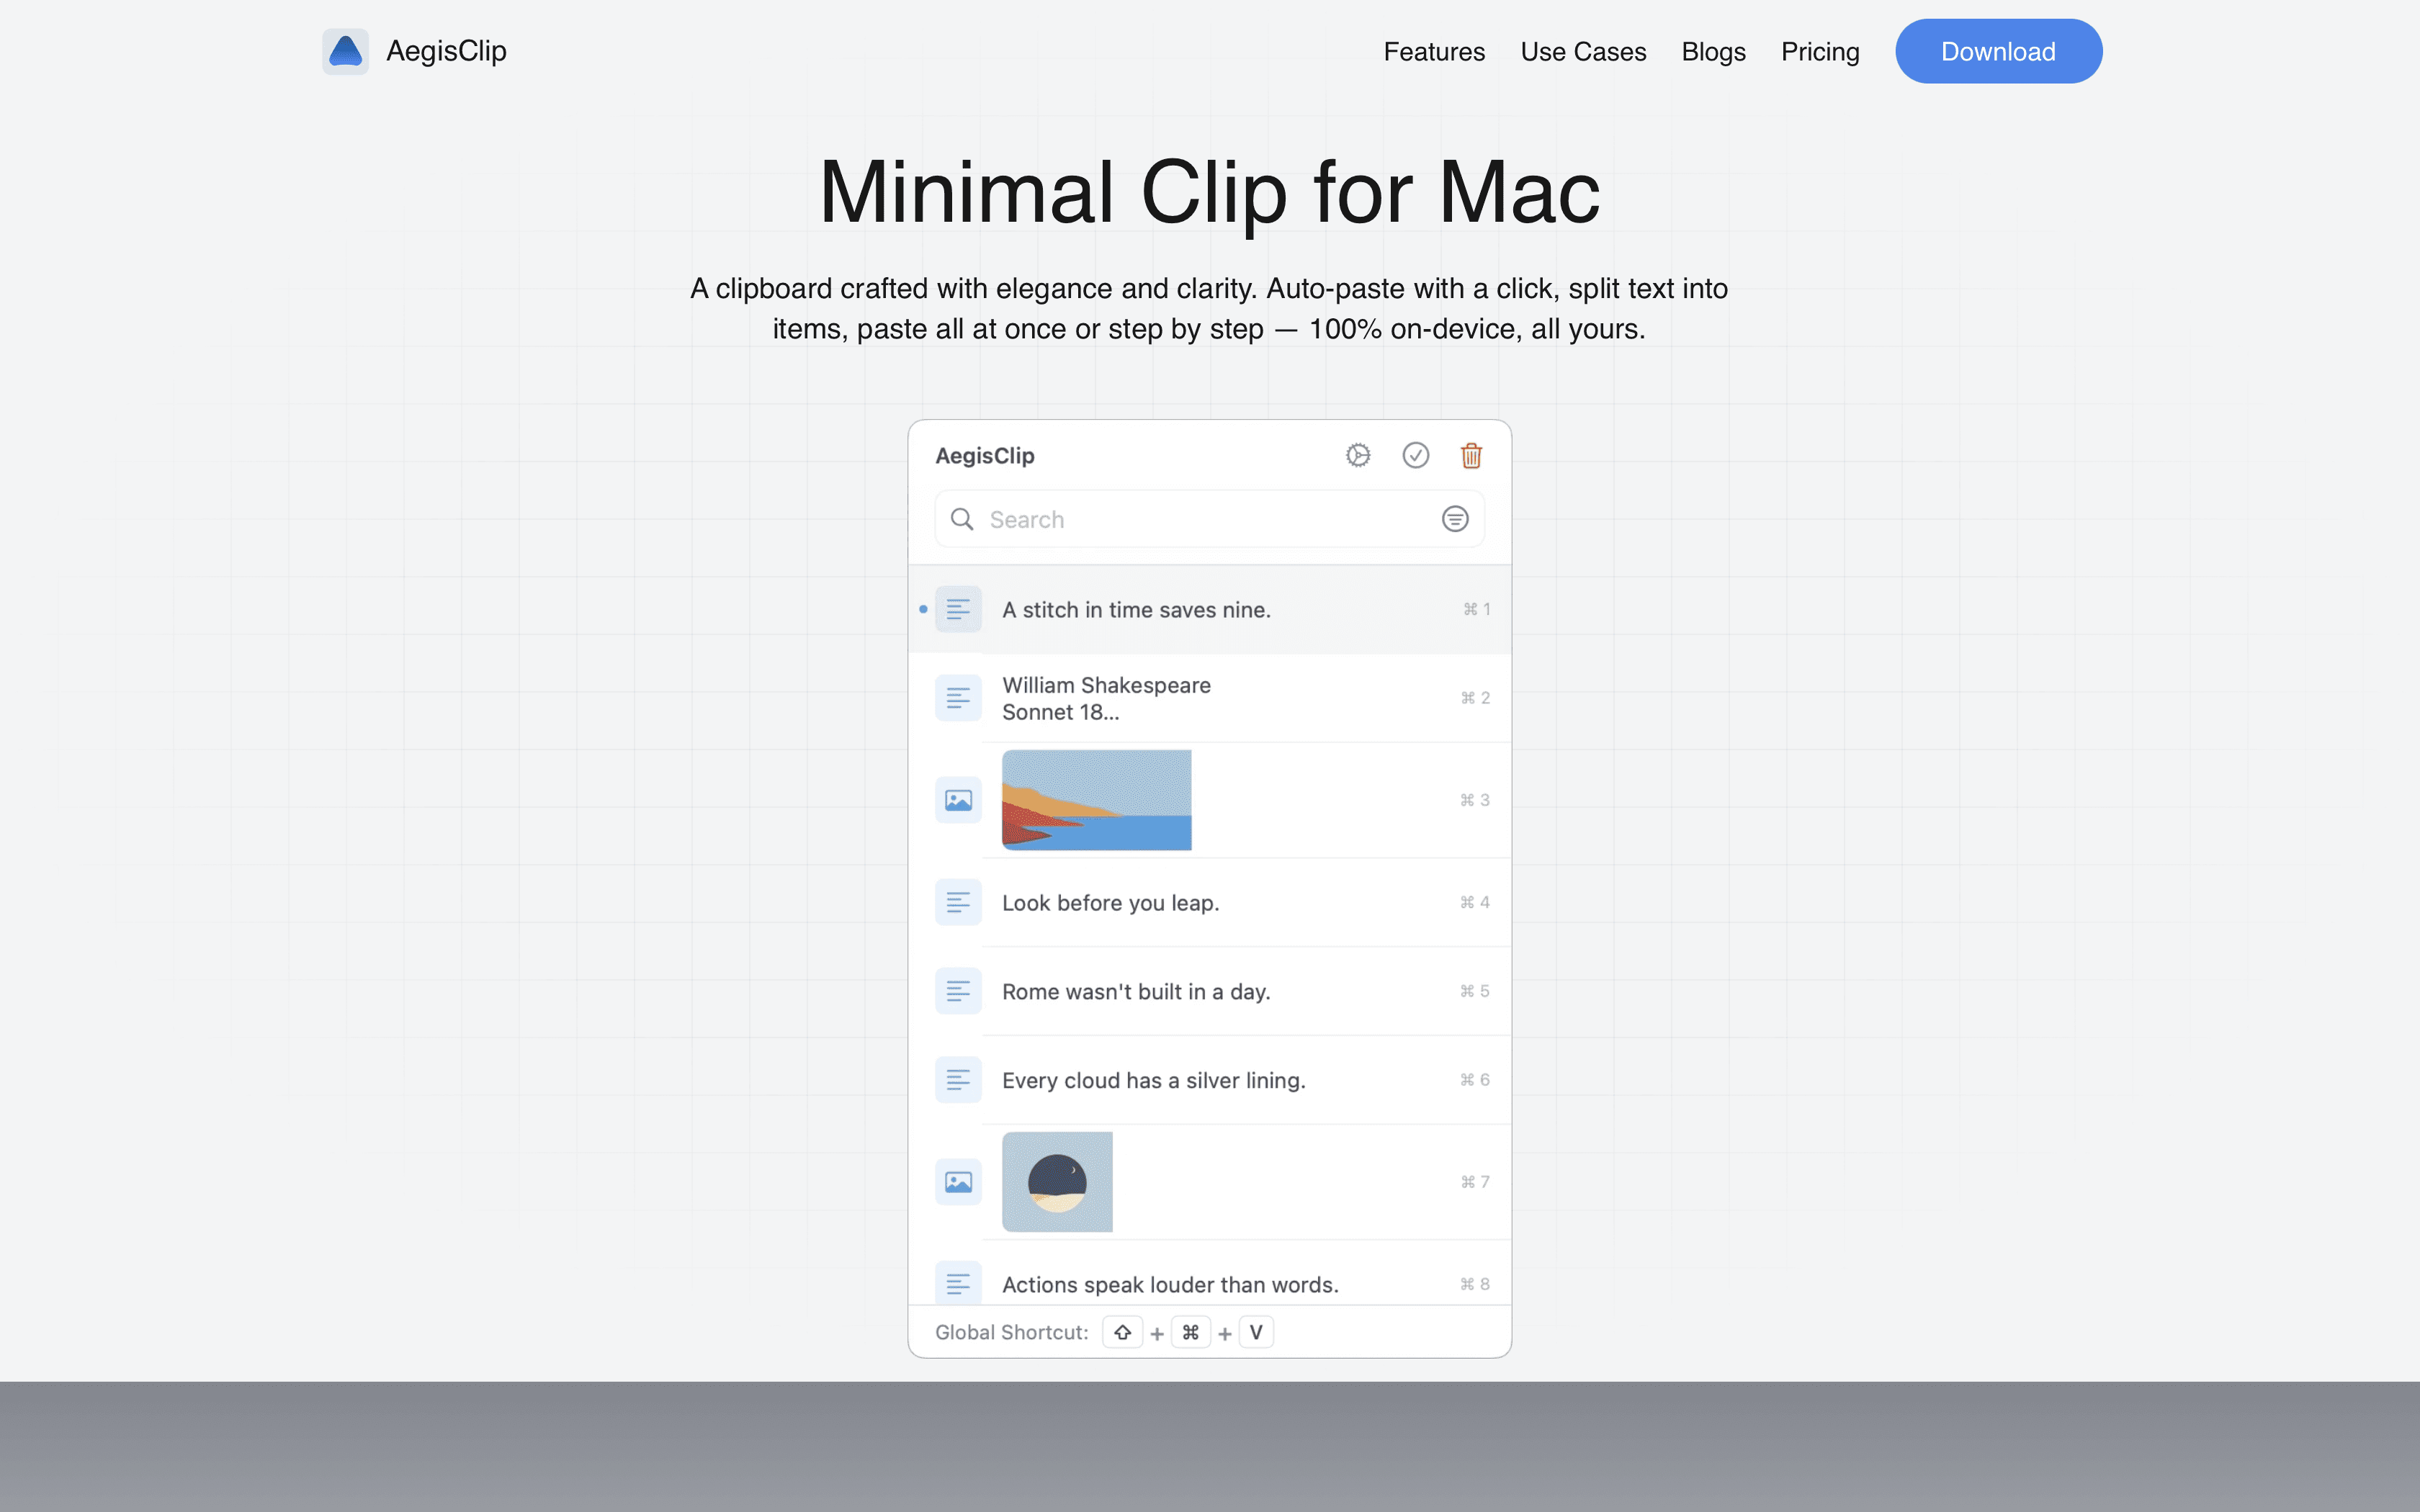Image resolution: width=2420 pixels, height=1512 pixels.
Task: Click the checkmark circle icon
Action: (x=1415, y=455)
